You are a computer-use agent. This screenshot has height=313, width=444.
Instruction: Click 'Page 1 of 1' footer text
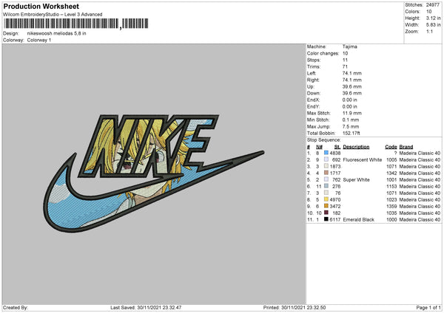(428, 307)
